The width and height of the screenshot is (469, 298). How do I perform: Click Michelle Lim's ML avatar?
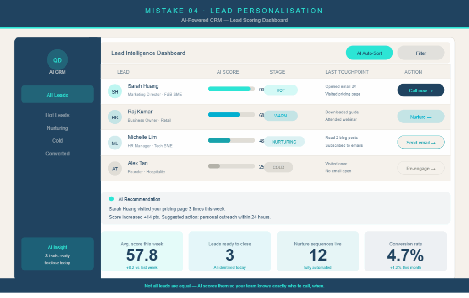115,143
